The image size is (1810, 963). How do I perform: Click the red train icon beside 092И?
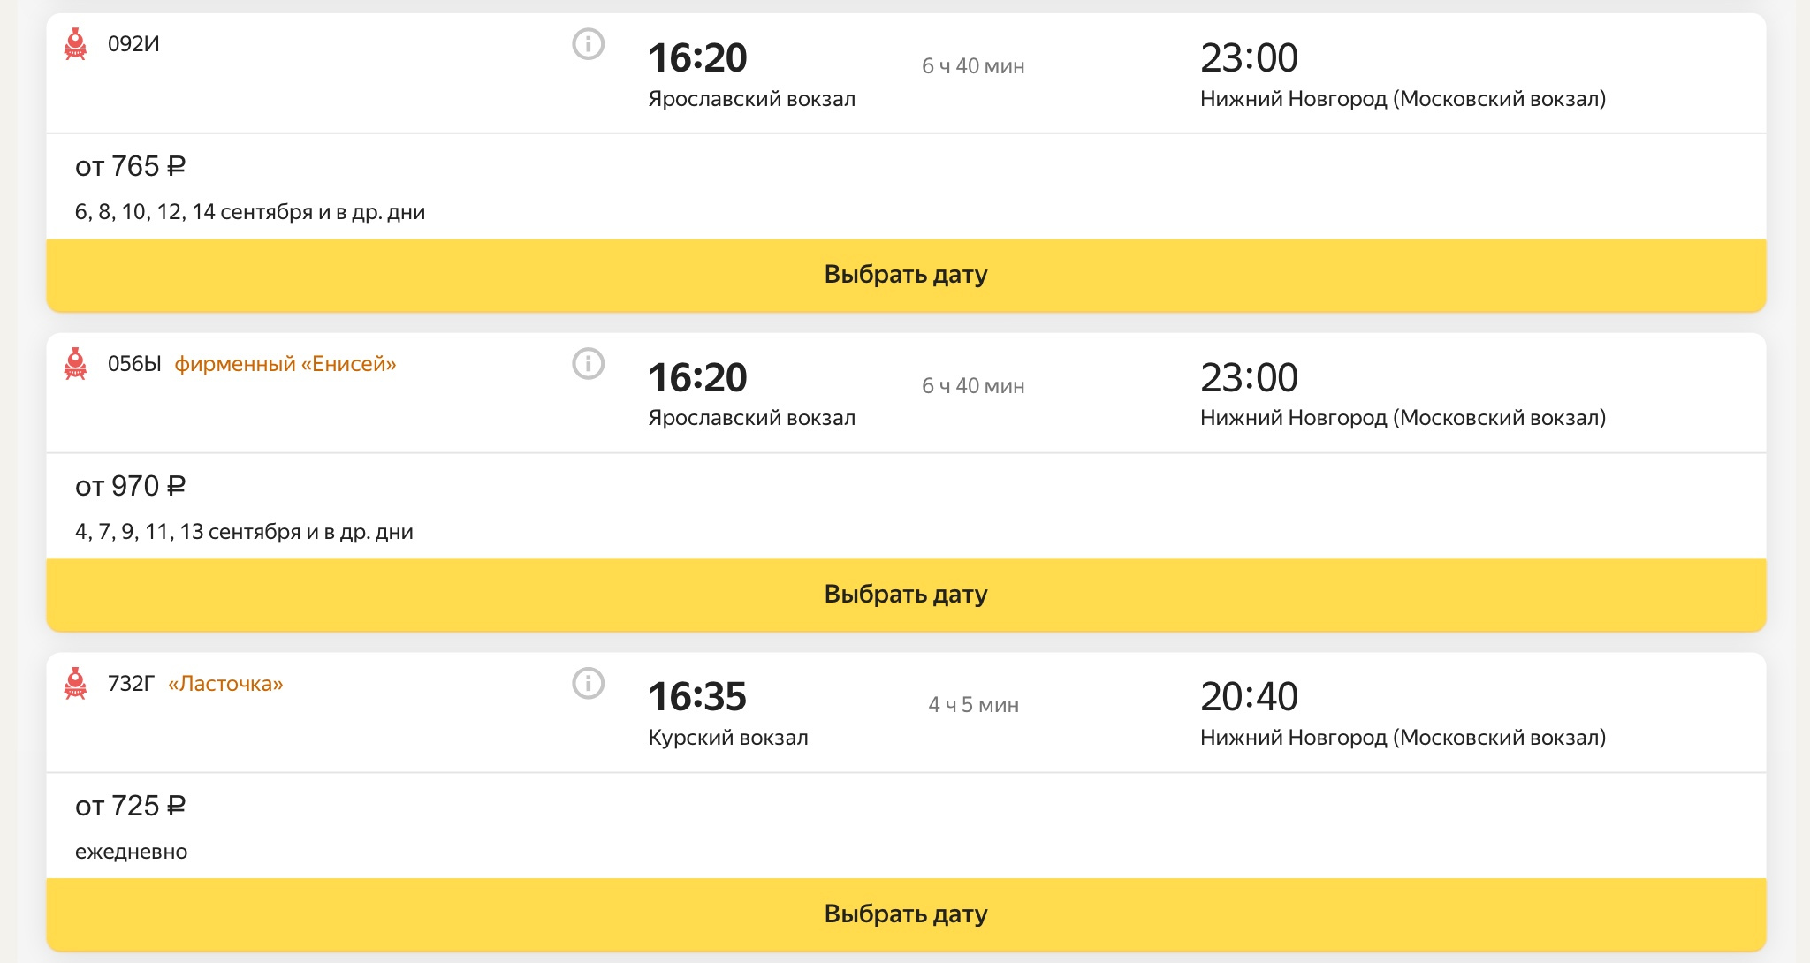pyautogui.click(x=76, y=44)
